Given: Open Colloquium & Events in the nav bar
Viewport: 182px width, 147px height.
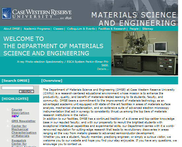Looking at the screenshot, I should click(81, 29).
